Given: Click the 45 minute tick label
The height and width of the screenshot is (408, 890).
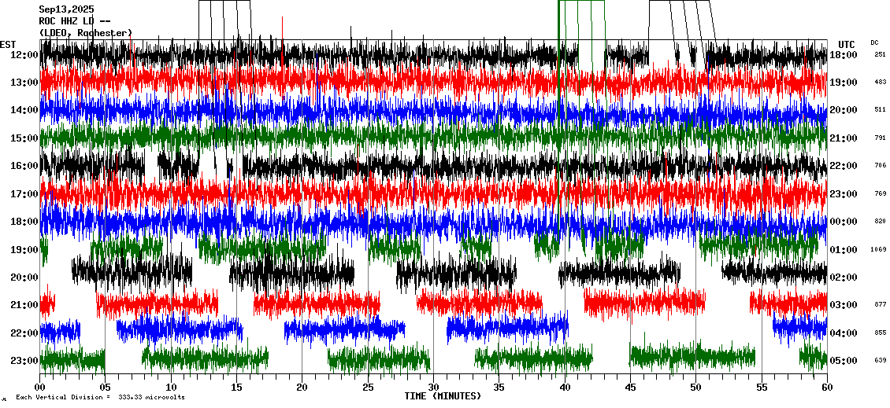Looking at the screenshot, I should 630,387.
